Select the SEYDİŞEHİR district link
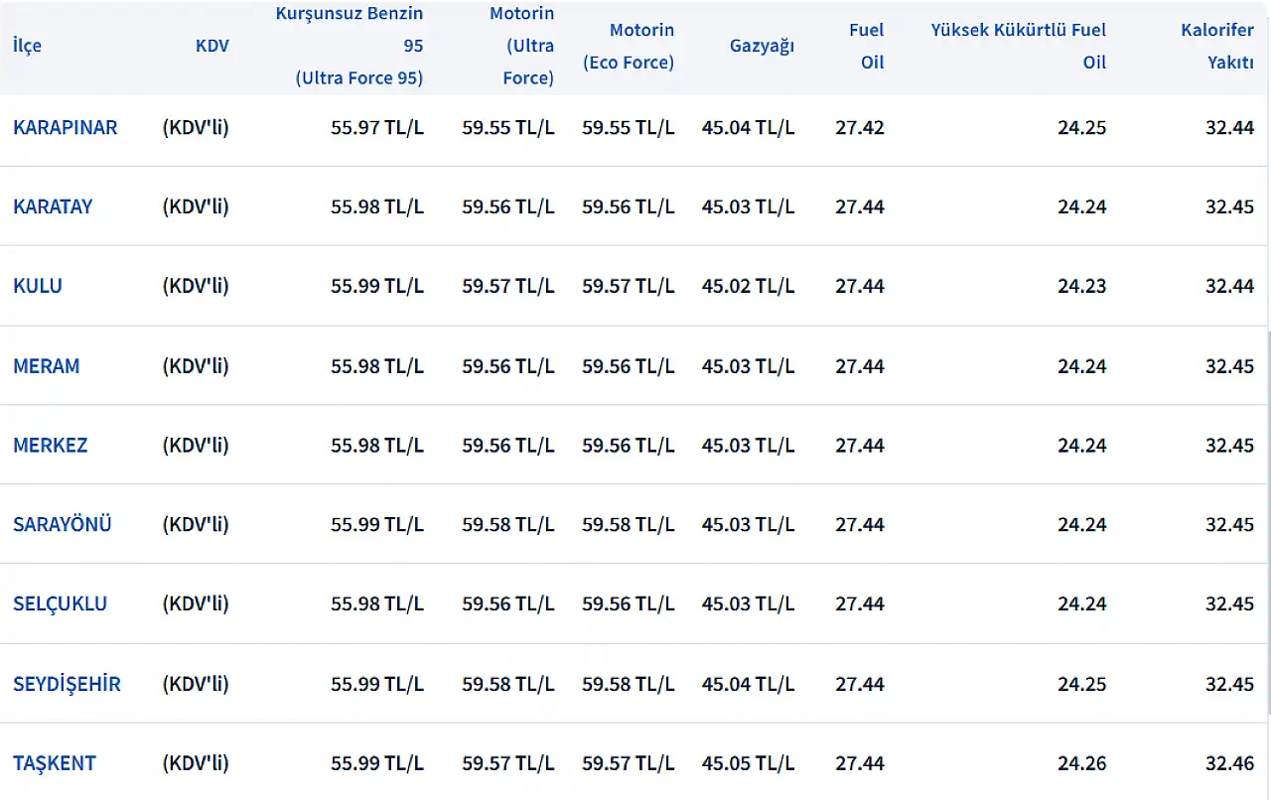The height and width of the screenshot is (800, 1271). pyautogui.click(x=67, y=684)
